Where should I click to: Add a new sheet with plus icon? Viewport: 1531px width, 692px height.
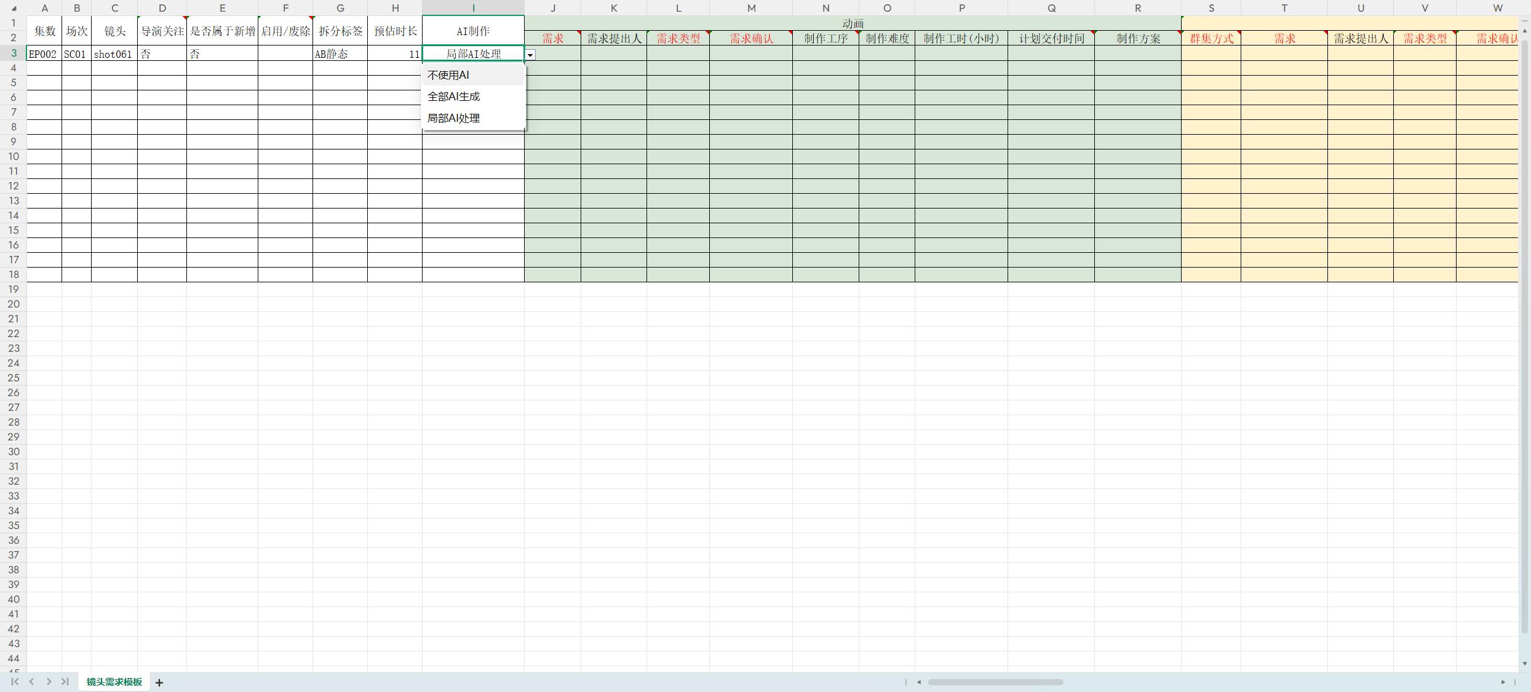[x=159, y=682]
